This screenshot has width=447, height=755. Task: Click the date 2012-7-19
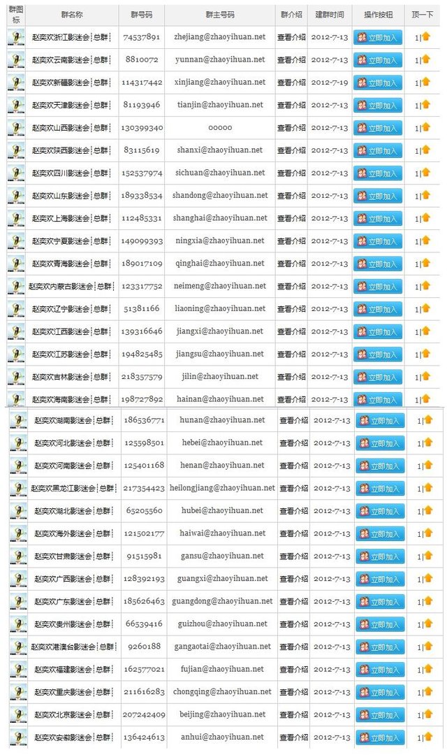pyautogui.click(x=330, y=82)
